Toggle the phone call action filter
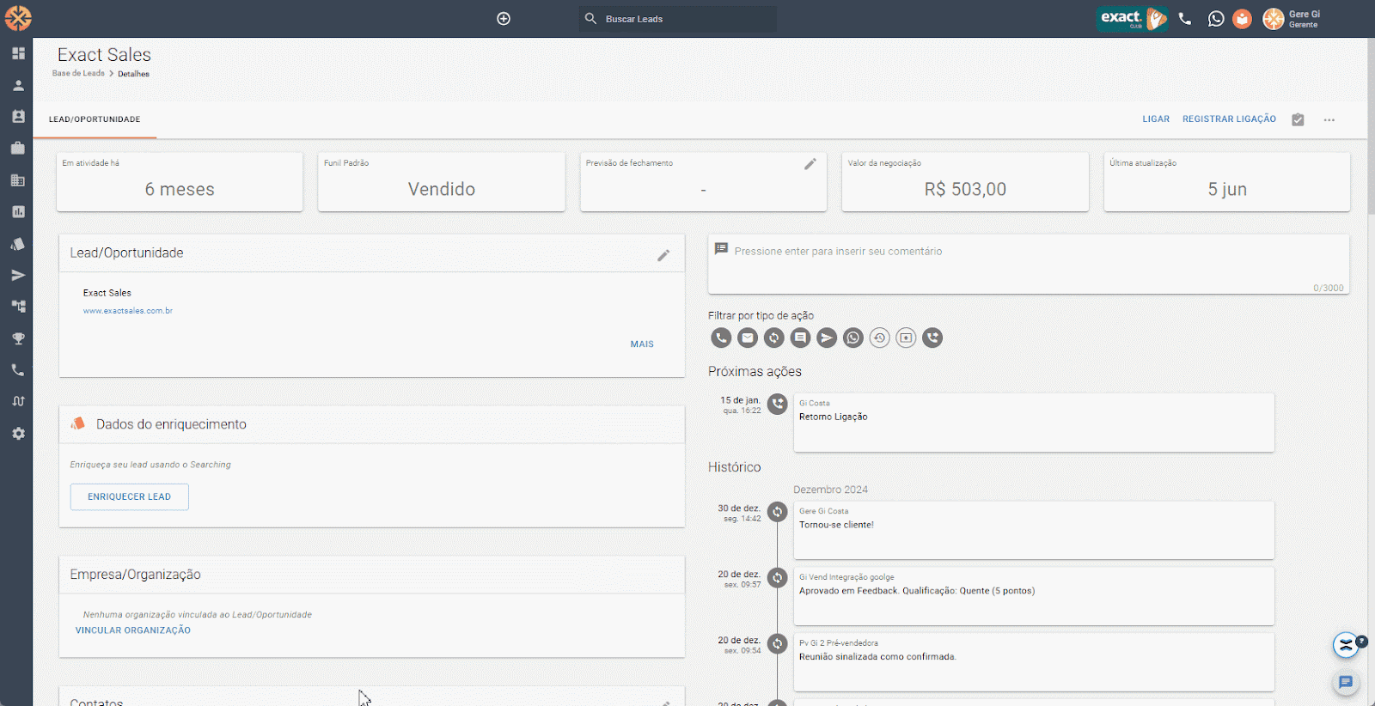The height and width of the screenshot is (706, 1375). [721, 338]
